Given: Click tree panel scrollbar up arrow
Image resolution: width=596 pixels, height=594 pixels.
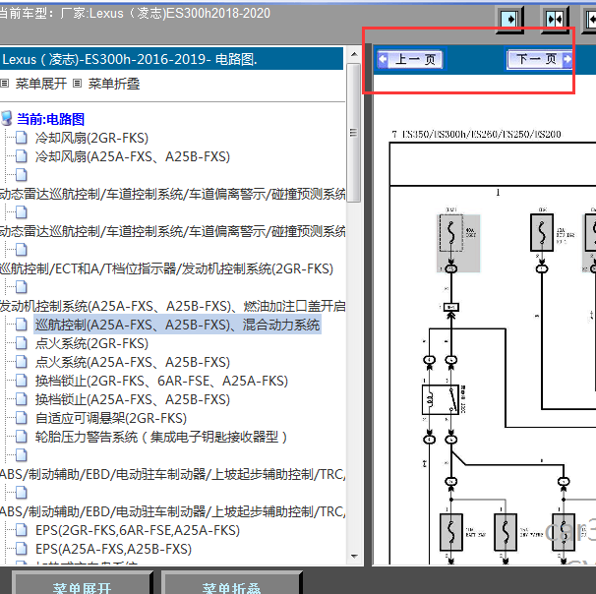Looking at the screenshot, I should (x=354, y=54).
